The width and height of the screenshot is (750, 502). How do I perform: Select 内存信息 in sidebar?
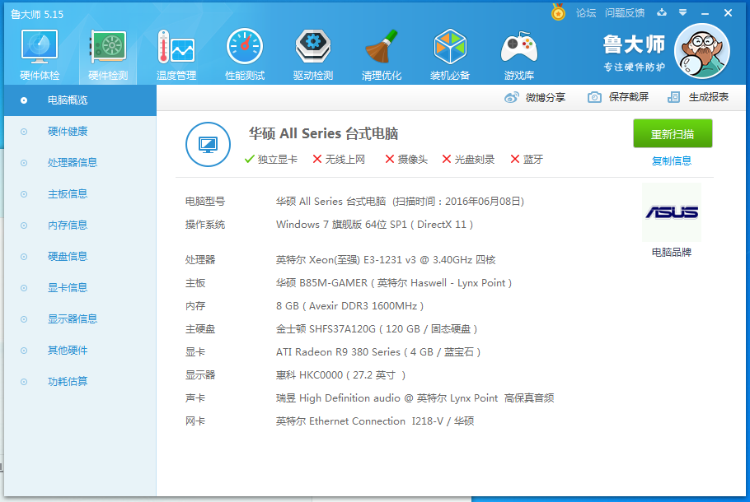81,225
